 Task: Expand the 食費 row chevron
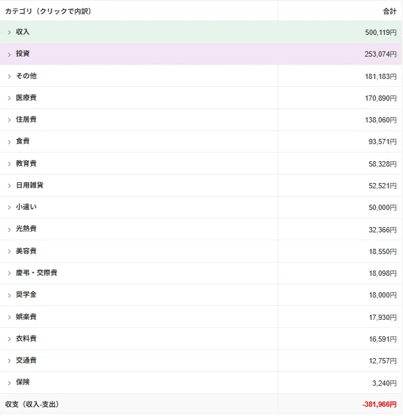tap(9, 142)
